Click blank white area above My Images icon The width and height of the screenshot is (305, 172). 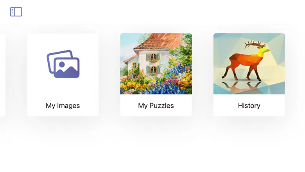63,41
